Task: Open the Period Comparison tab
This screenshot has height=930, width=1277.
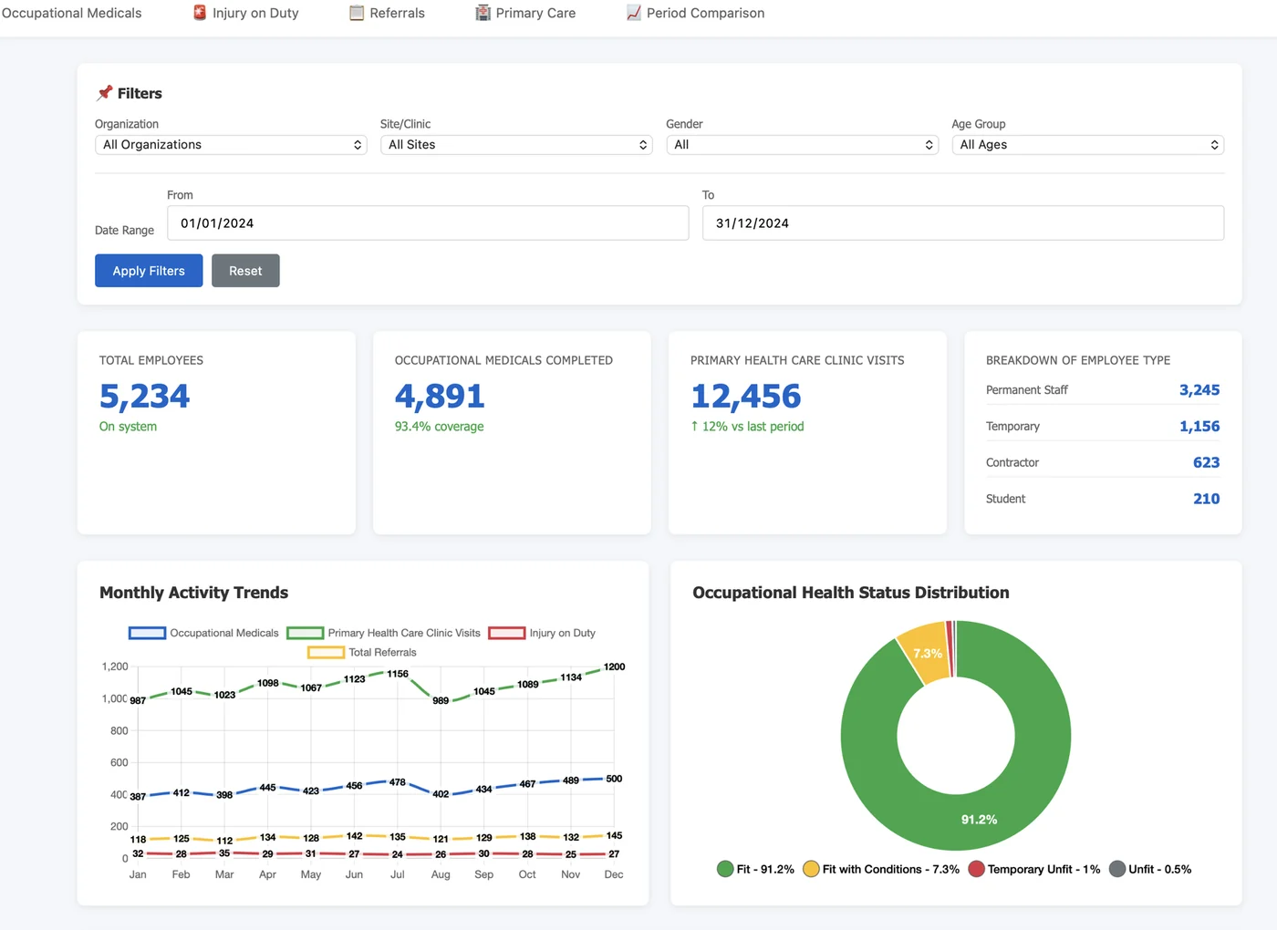Action: tap(696, 13)
